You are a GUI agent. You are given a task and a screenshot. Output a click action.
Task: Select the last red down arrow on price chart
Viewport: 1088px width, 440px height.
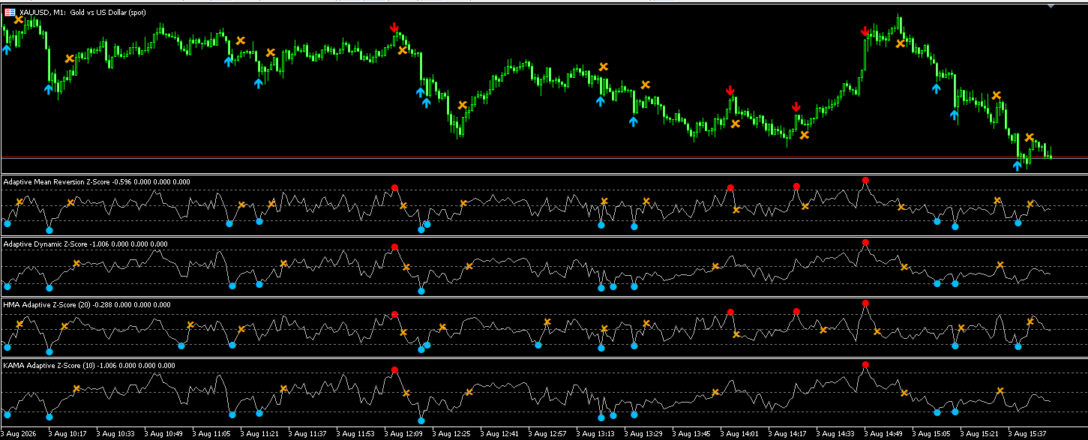(x=865, y=31)
